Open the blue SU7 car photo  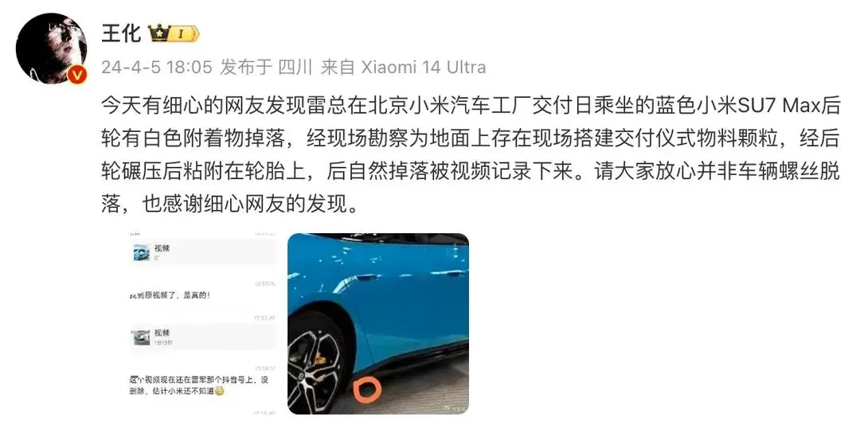pyautogui.click(x=378, y=323)
